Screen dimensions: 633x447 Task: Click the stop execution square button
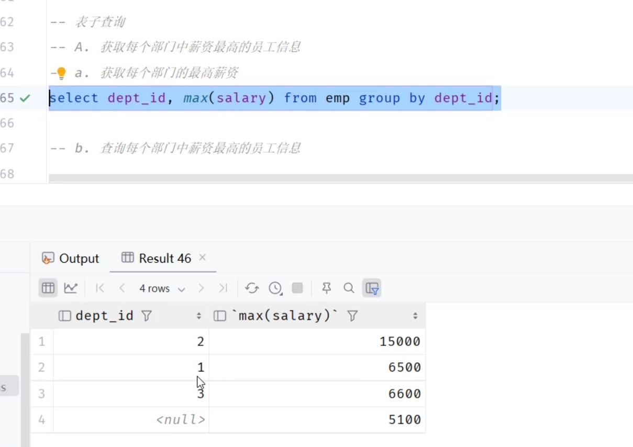pos(297,288)
